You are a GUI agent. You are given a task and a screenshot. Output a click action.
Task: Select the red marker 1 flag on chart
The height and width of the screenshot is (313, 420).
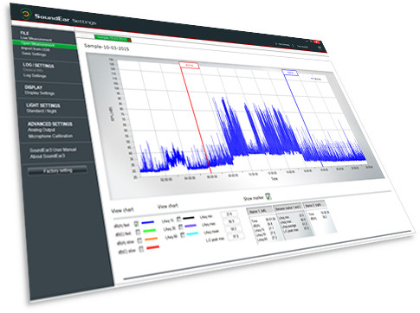(x=189, y=66)
